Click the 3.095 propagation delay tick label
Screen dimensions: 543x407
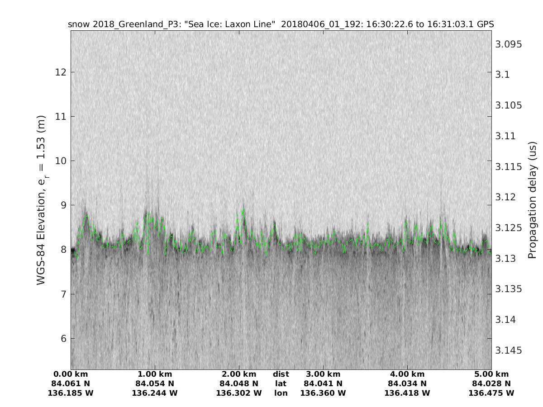[509, 44]
